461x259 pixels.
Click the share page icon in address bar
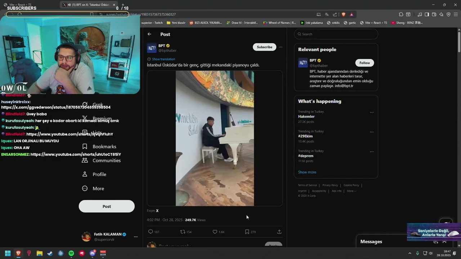[335, 14]
